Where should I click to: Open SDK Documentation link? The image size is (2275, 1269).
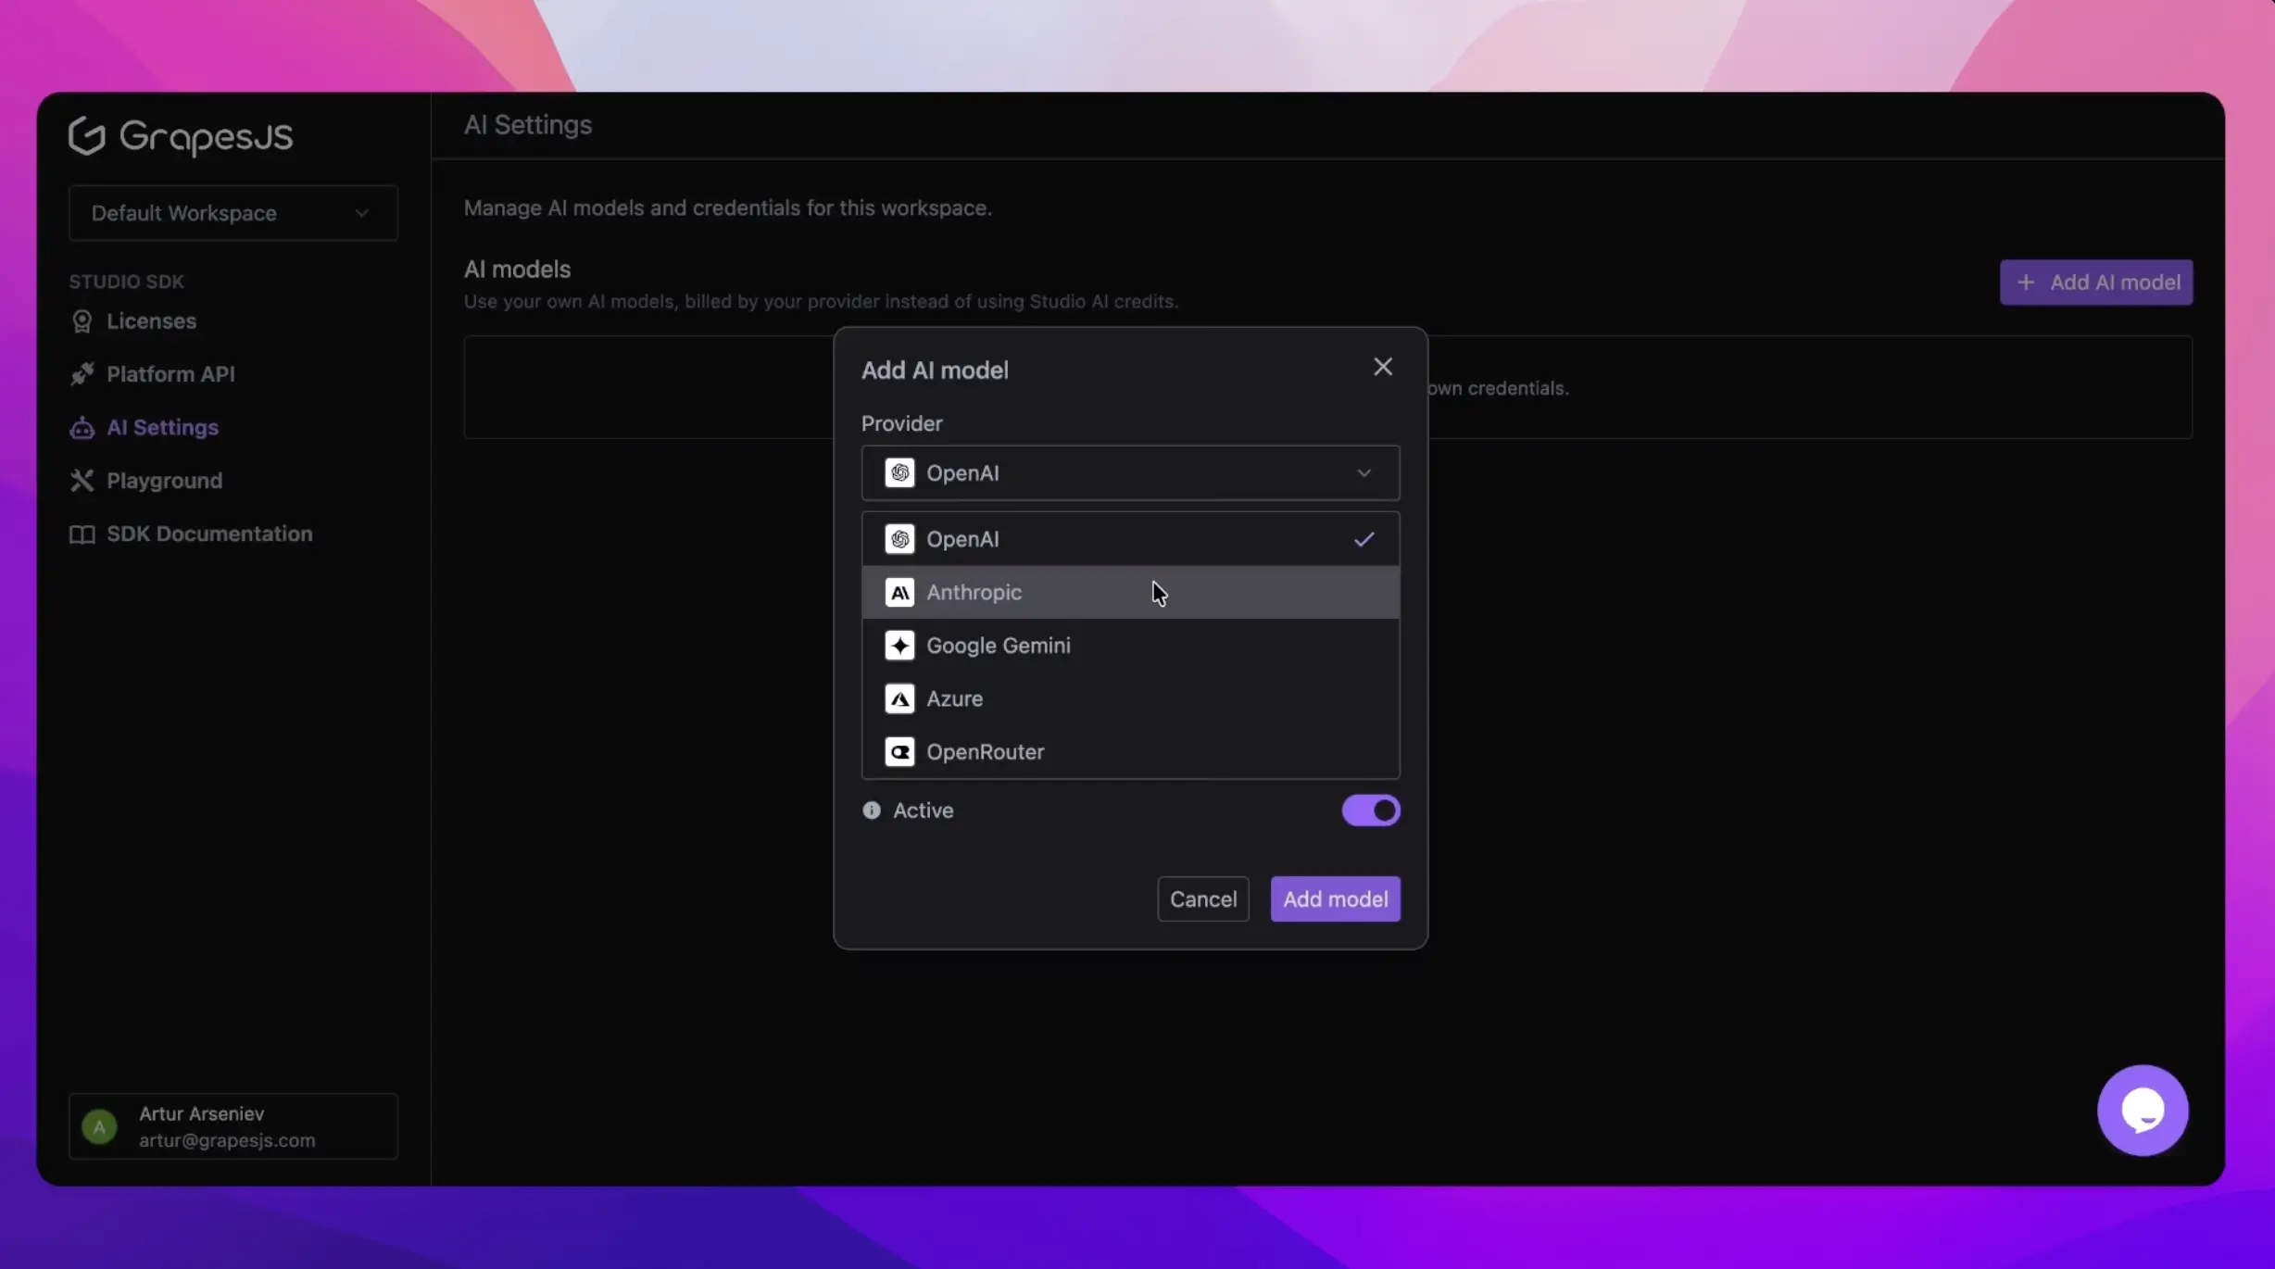pos(209,534)
